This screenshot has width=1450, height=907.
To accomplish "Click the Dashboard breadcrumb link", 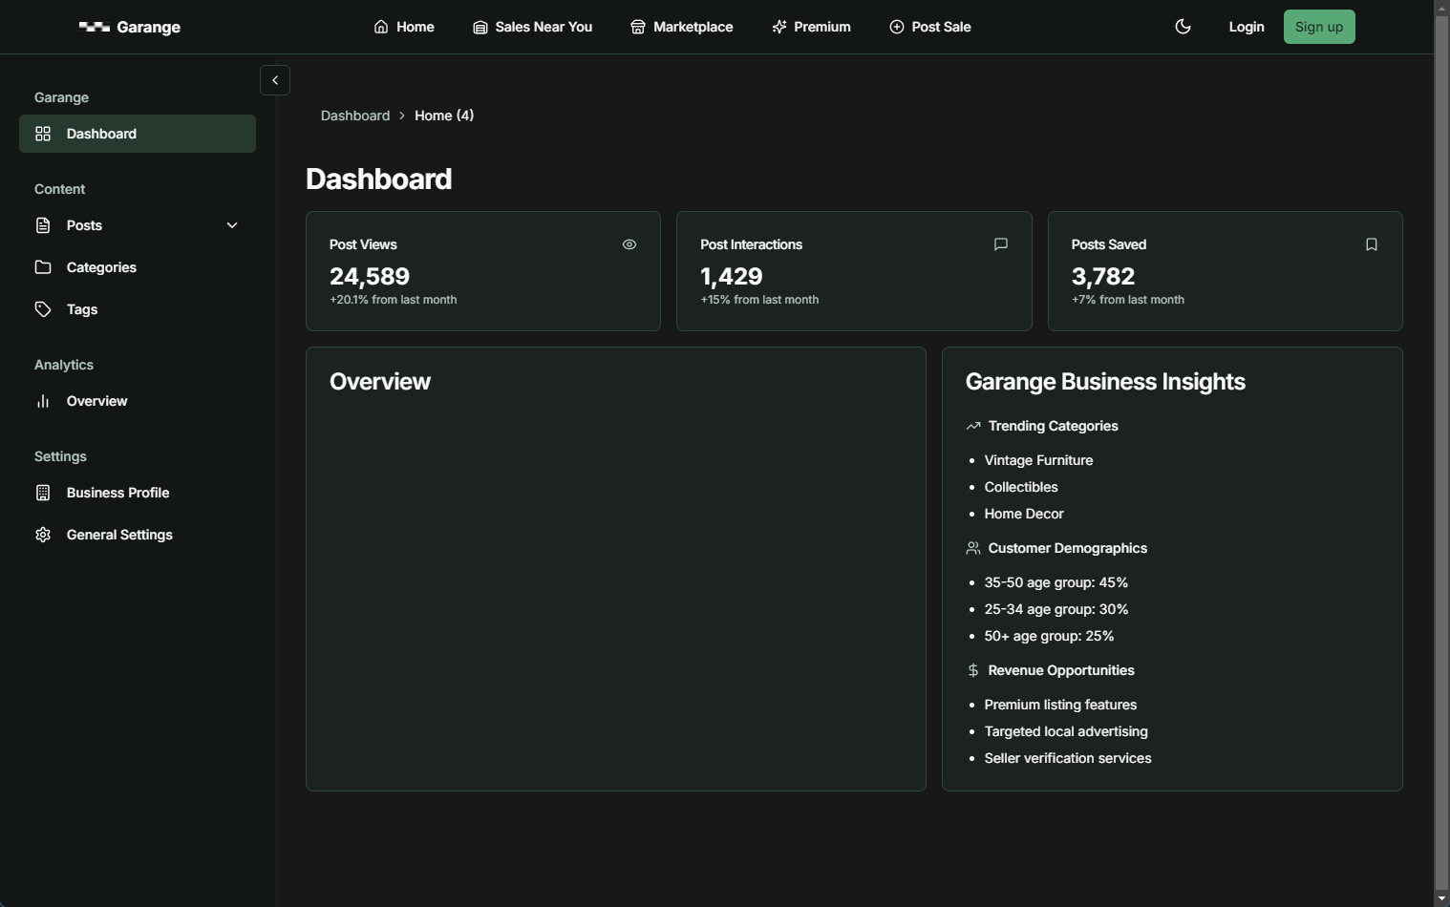I will [x=355, y=116].
